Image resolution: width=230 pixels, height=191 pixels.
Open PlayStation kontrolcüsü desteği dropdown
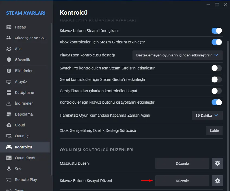pyautogui.click(x=178, y=55)
